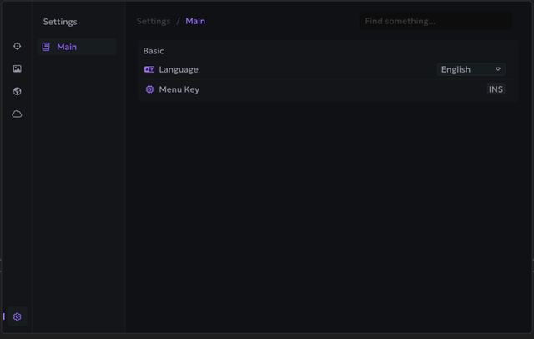This screenshot has height=339, width=534.
Task: Click the book icon beside Main
Action: [x=46, y=47]
